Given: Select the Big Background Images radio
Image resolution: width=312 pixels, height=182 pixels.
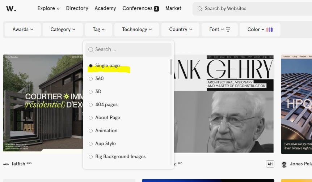Looking at the screenshot, I should (x=90, y=157).
